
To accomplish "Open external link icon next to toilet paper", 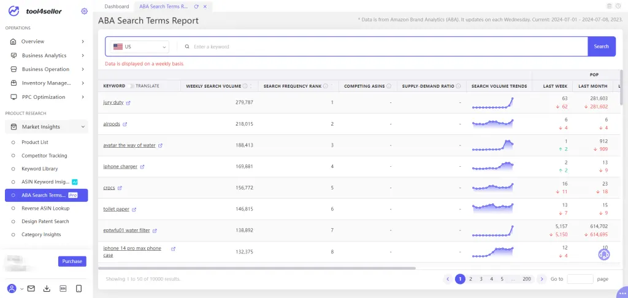I will (x=134, y=210).
